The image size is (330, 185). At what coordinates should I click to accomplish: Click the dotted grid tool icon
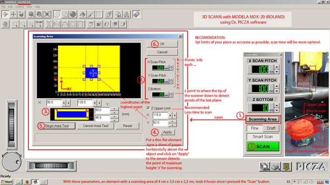point(73,24)
